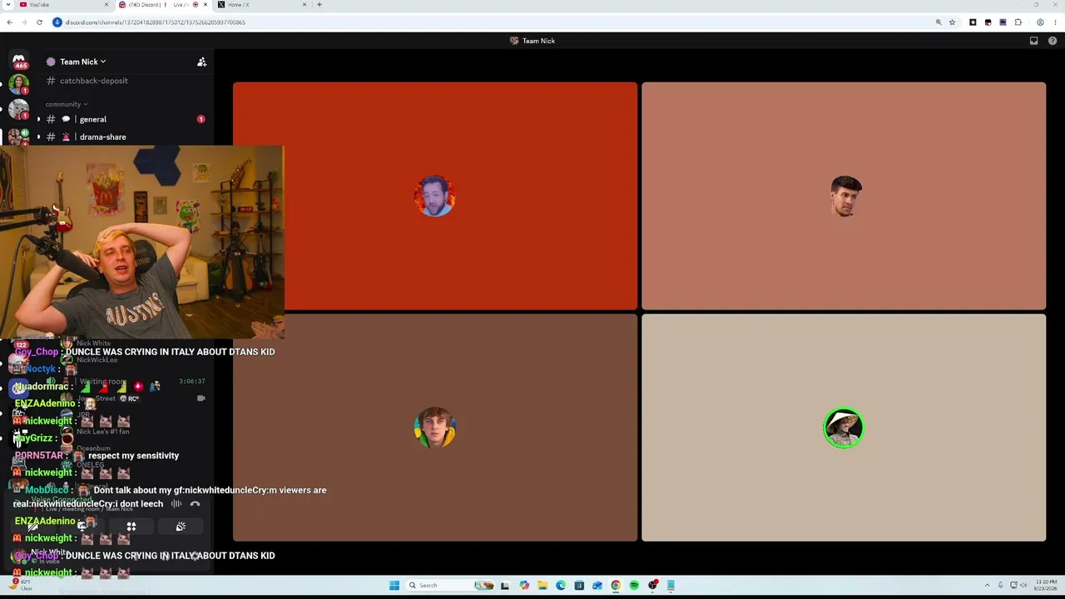Open a new browser tab

pyautogui.click(x=319, y=5)
